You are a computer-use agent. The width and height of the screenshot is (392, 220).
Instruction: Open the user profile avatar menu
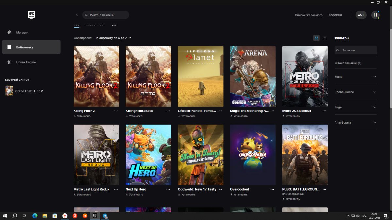375,15
